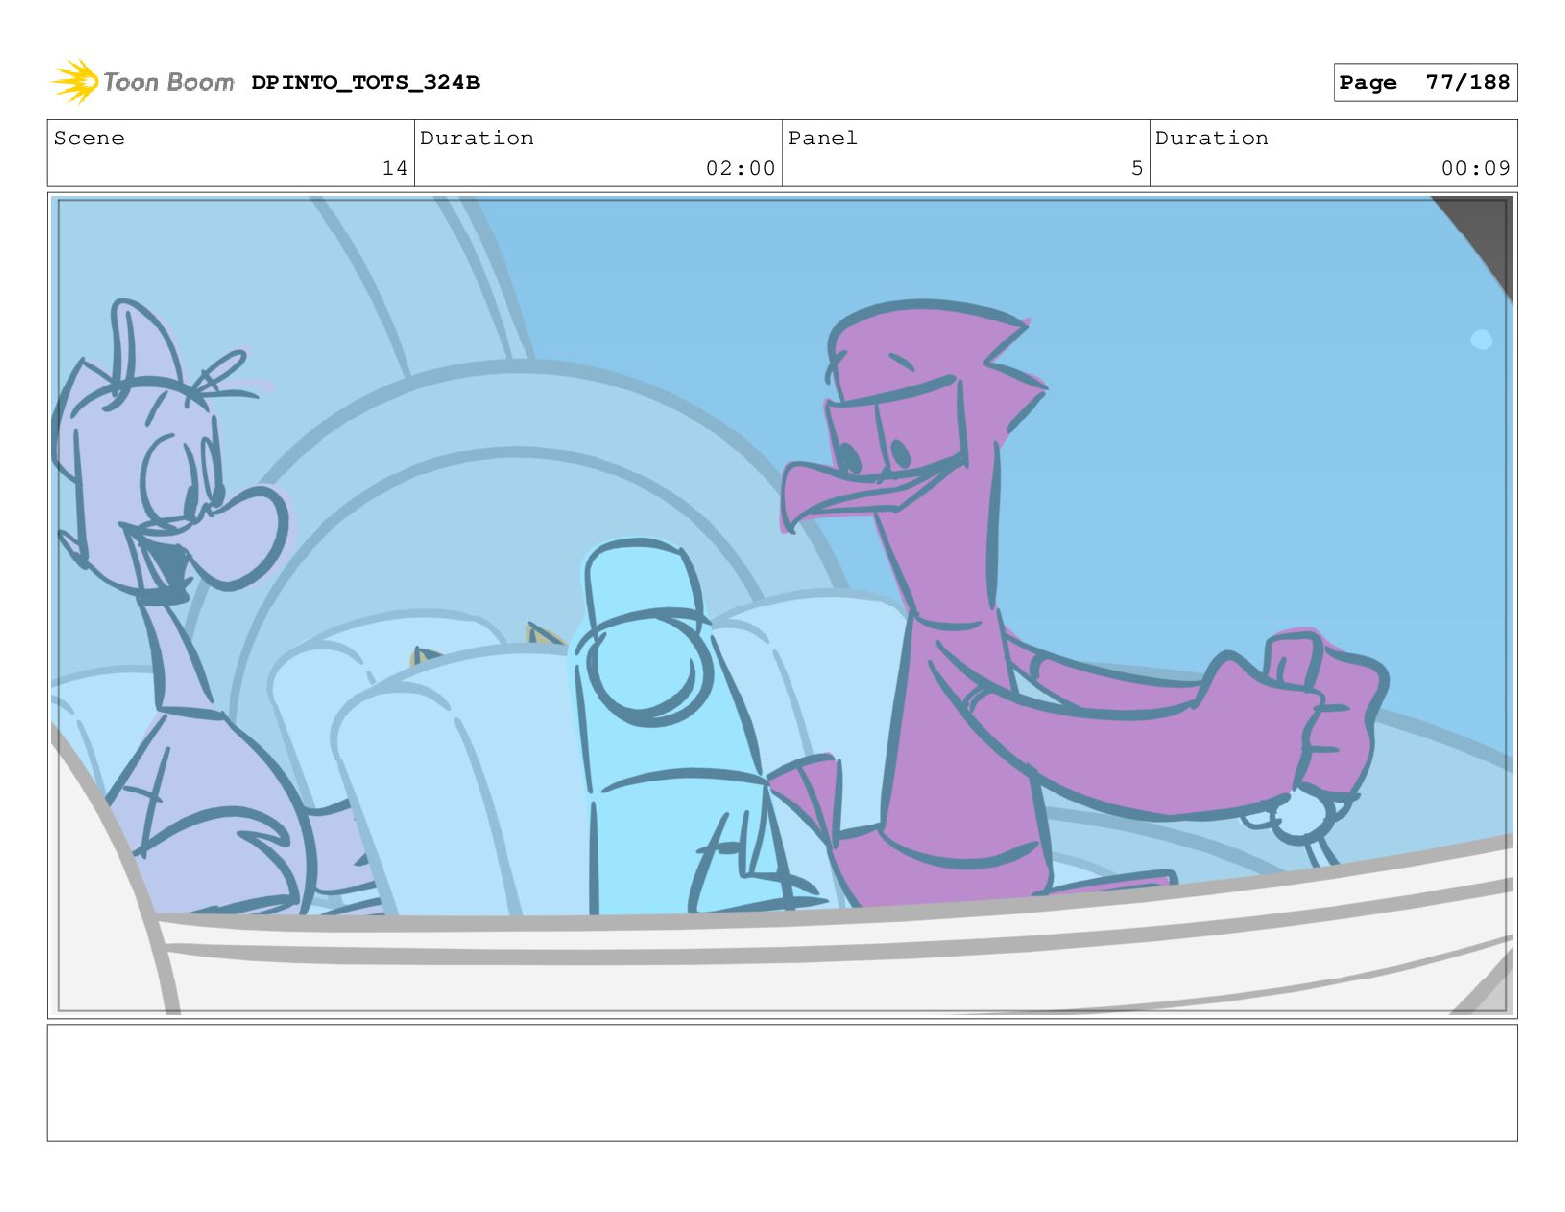The height and width of the screenshot is (1212, 1565).
Task: Click the Page 77/188 indicator
Action: 1425,83
